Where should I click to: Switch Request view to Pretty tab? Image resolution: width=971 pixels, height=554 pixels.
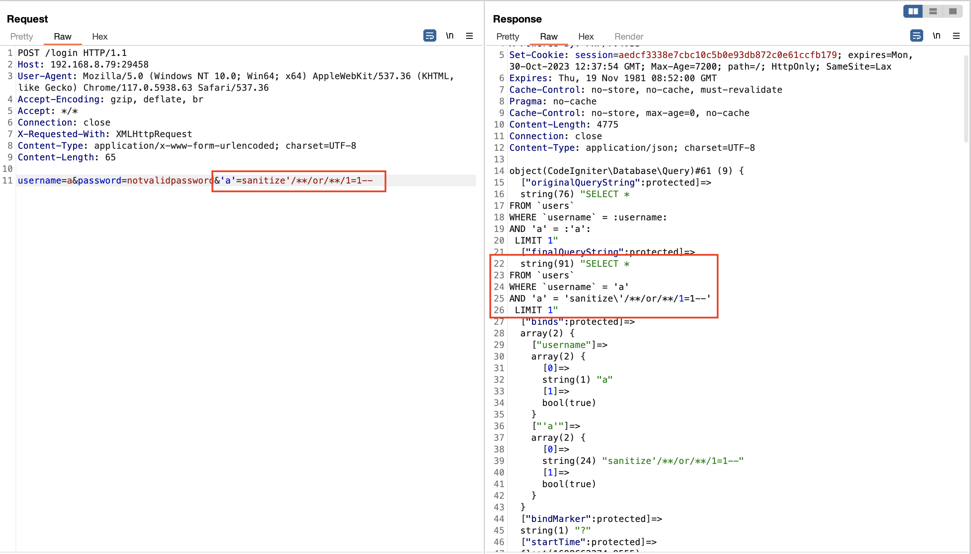pos(22,37)
